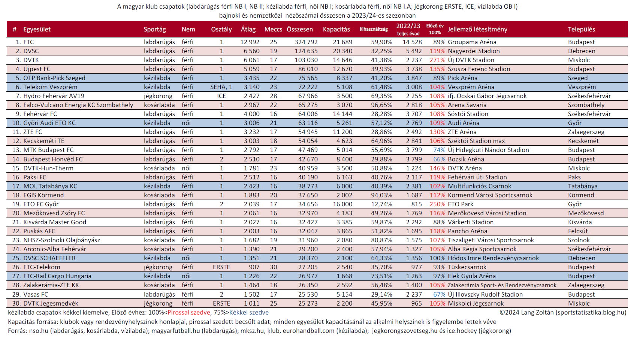Viewport: 637px width, 337px height.
Task: Select the 271% previous-year value
Action: pos(437,60)
